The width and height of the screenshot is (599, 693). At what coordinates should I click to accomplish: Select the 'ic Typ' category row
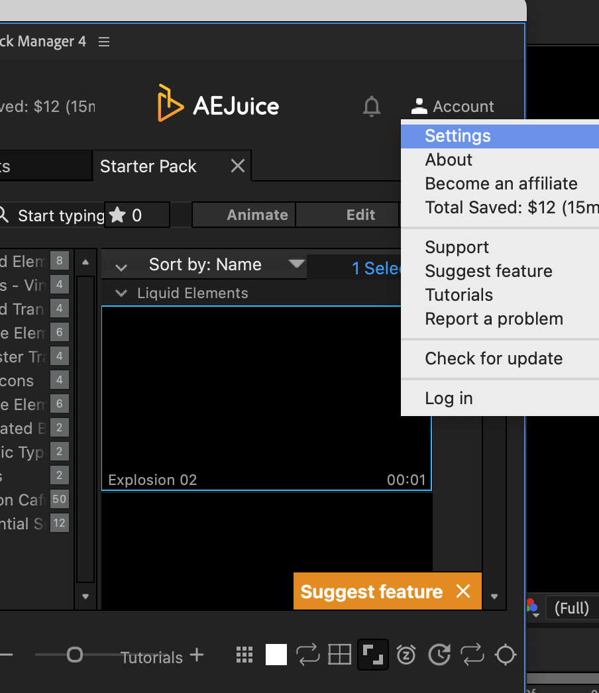(34, 452)
